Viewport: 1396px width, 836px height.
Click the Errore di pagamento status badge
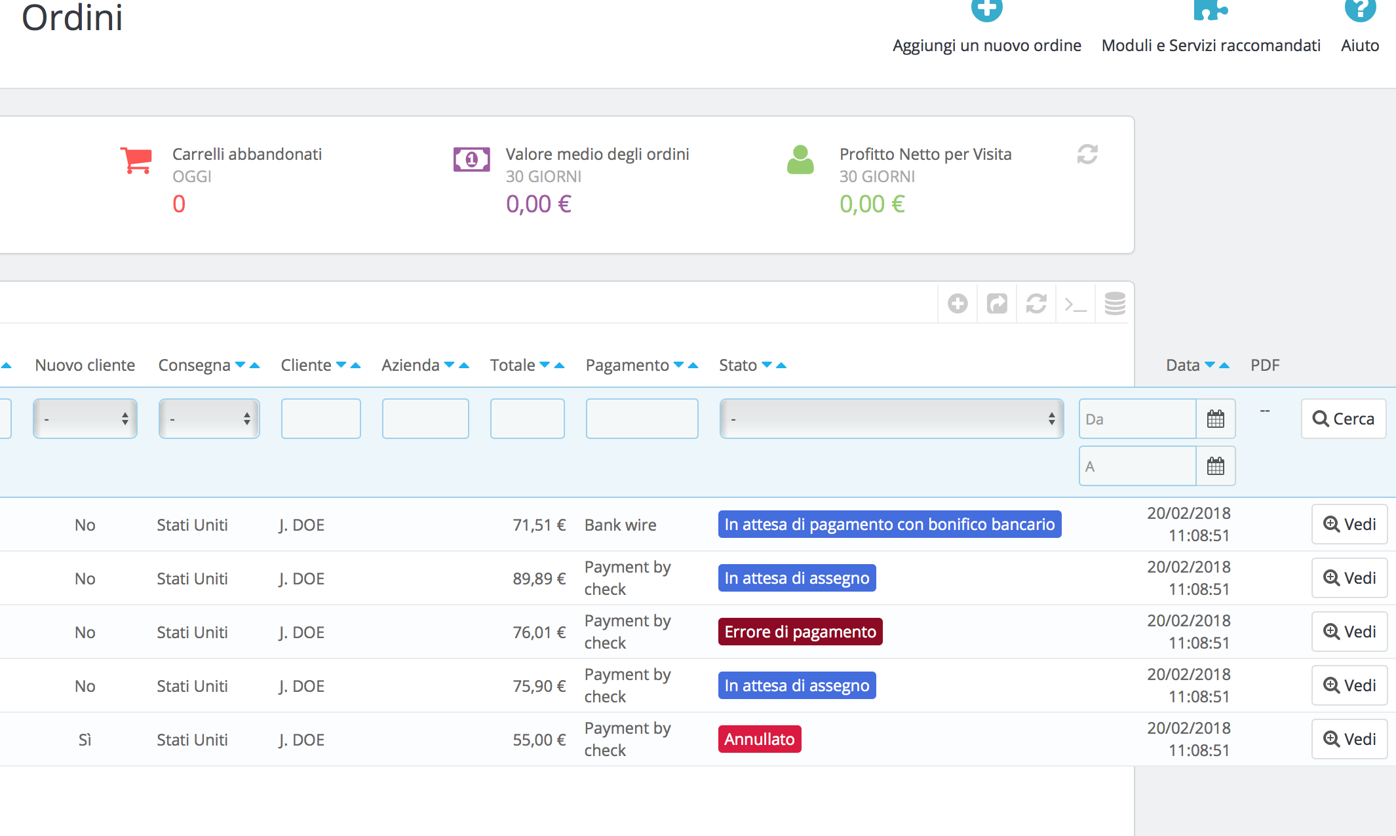(800, 632)
